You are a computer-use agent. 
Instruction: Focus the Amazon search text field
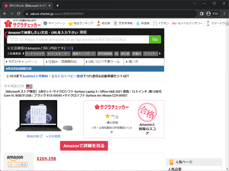point(78,39)
